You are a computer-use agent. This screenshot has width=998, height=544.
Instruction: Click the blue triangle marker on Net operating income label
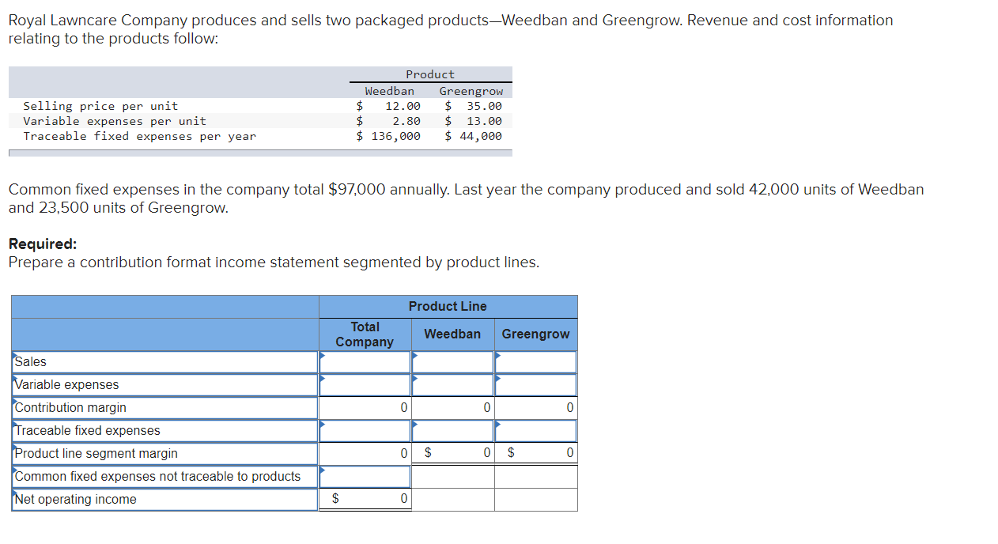point(13,494)
